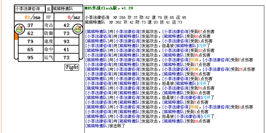
Task: Click the title D5作战flash版, v1.20
Action: (x=109, y=8)
